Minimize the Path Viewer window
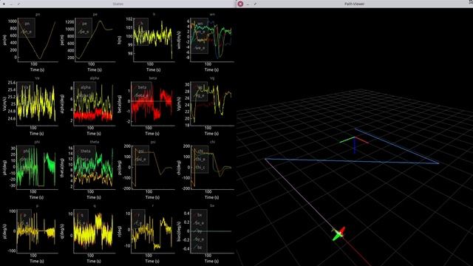Image resolution: width=473 pixels, height=266 pixels. (248, 4)
